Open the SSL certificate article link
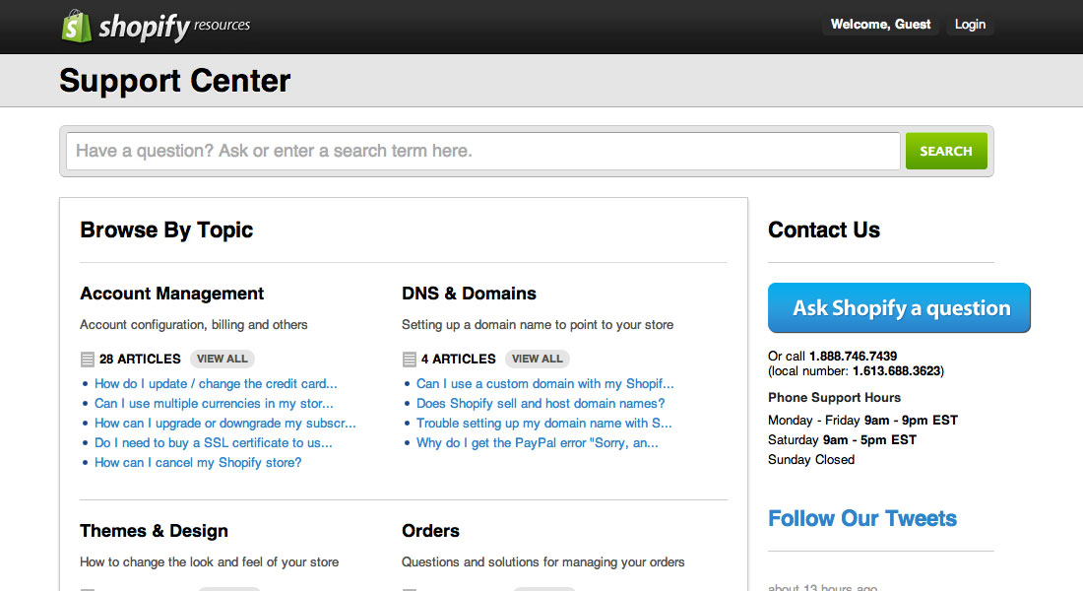The image size is (1083, 591). (x=214, y=443)
